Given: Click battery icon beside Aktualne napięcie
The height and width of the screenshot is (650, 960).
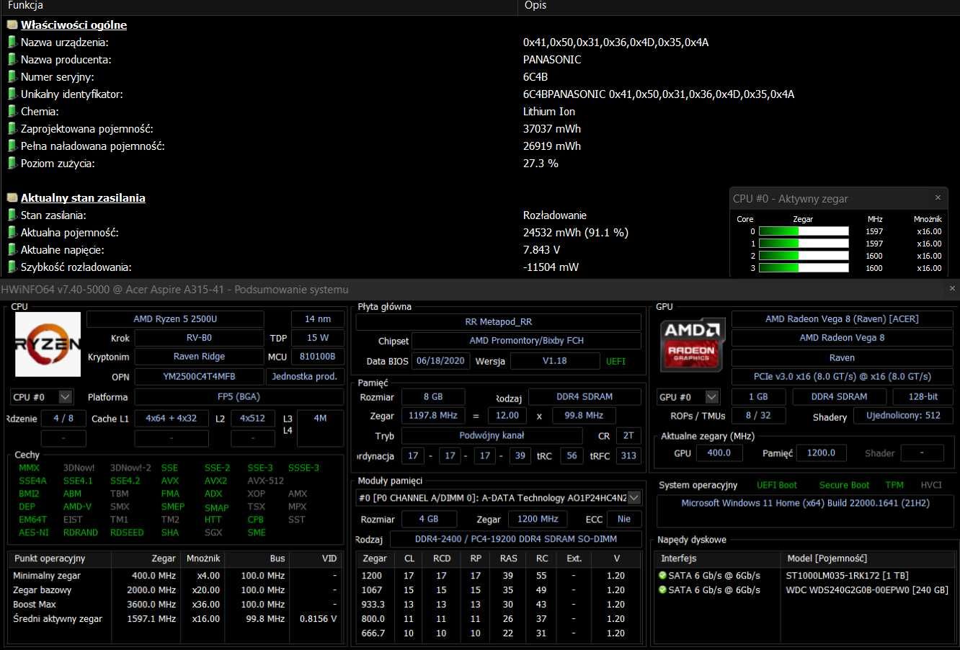Looking at the screenshot, I should tap(12, 249).
